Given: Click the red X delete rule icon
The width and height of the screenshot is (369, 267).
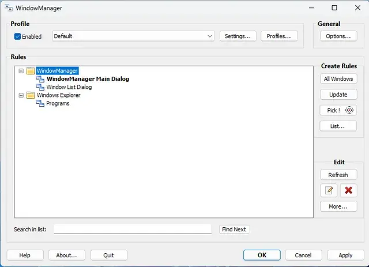Looking at the screenshot, I should point(348,190).
